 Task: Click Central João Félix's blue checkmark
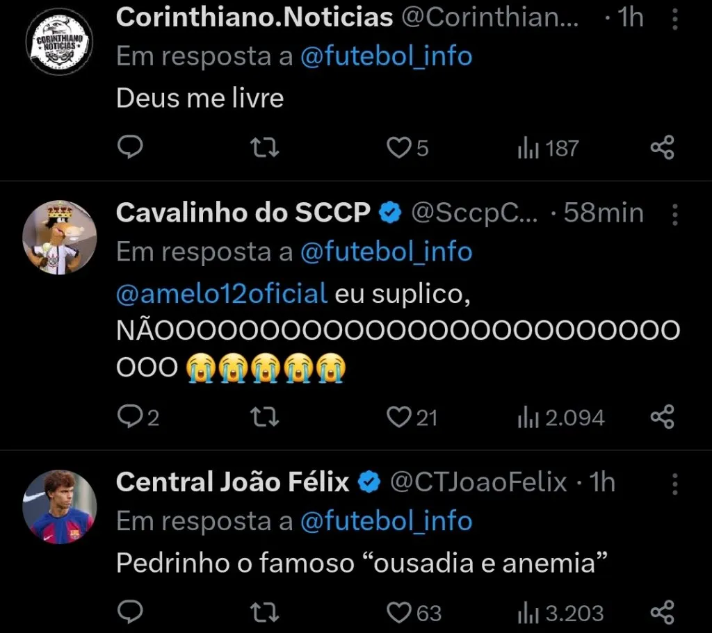coord(369,480)
